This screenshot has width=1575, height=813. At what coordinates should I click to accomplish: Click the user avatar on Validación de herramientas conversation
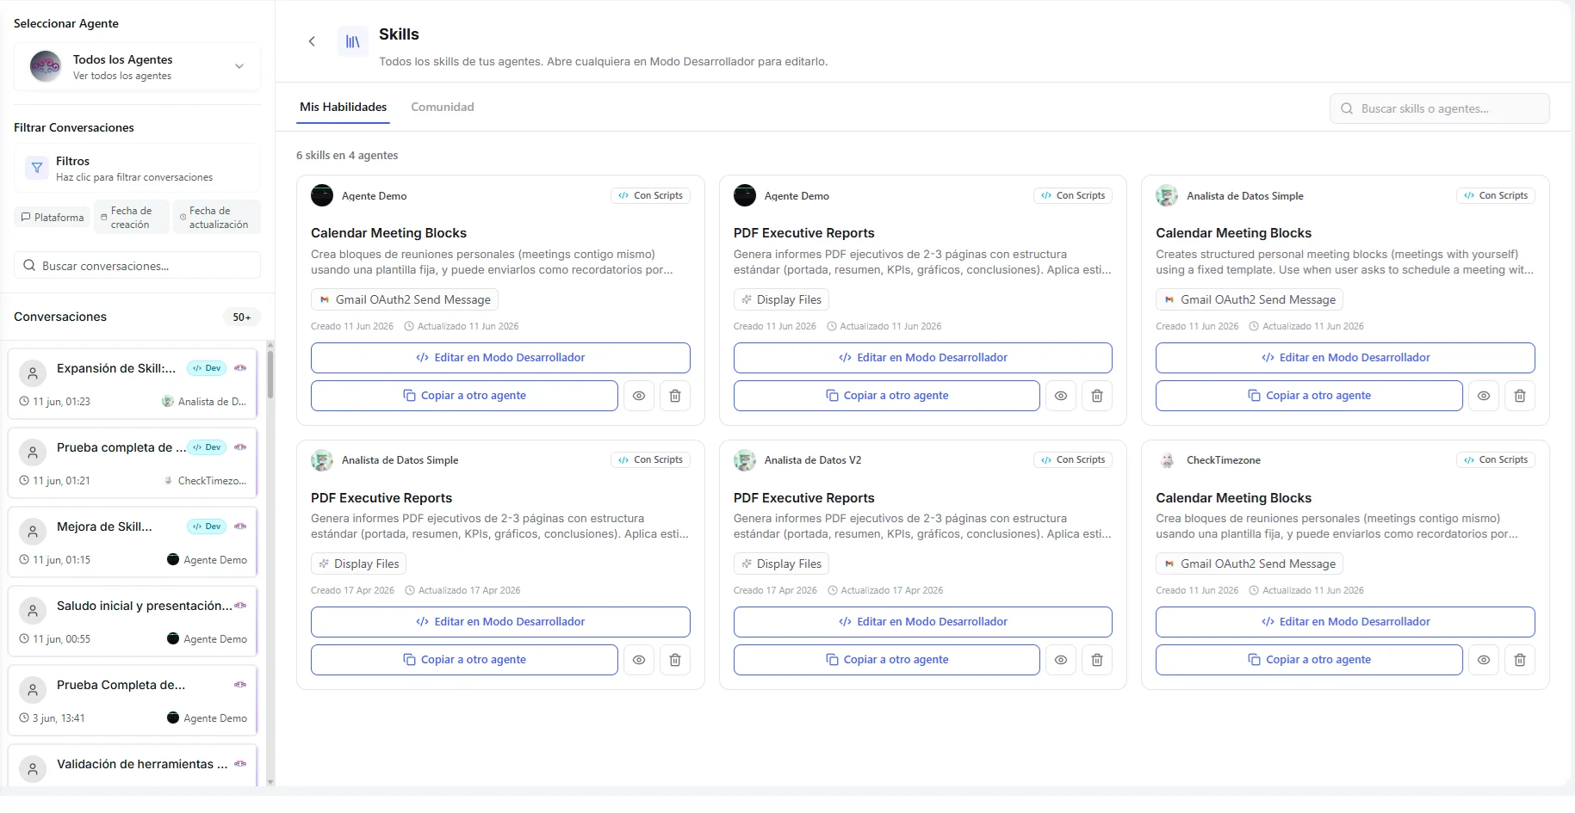click(33, 769)
